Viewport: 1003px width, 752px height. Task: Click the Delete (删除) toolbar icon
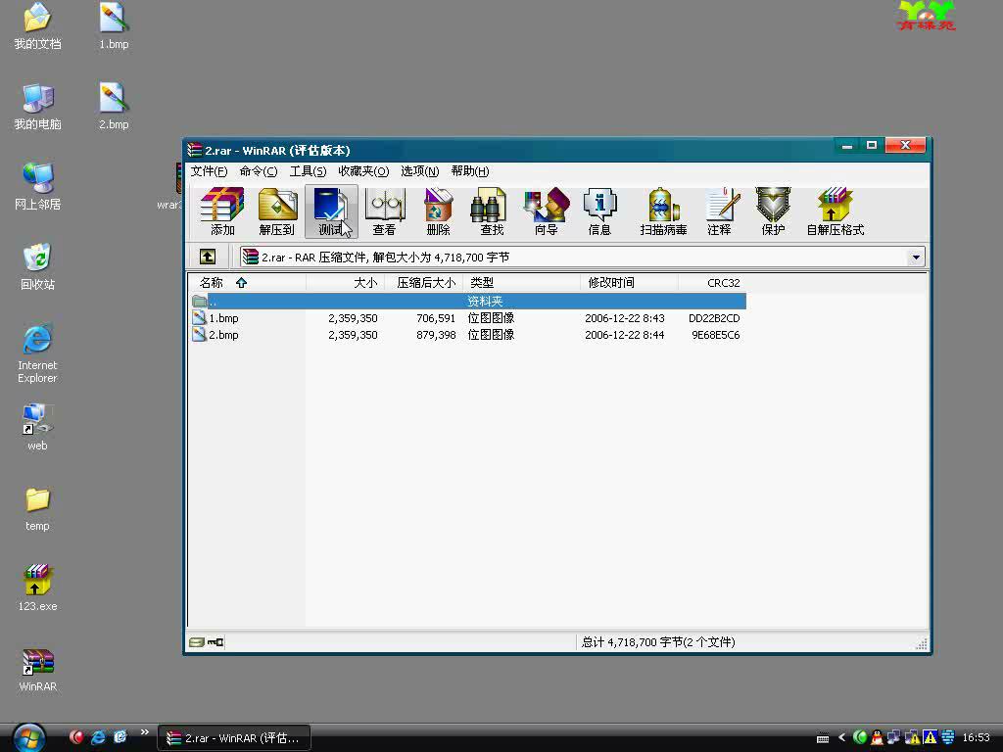point(438,211)
